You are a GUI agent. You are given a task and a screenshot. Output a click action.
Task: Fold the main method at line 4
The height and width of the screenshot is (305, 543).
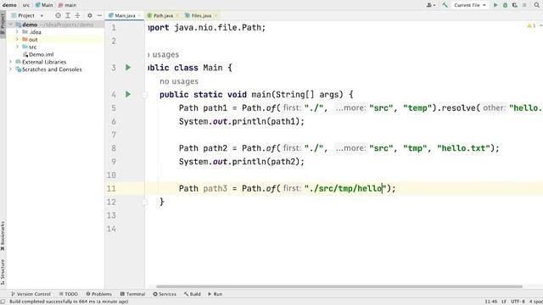(145, 94)
